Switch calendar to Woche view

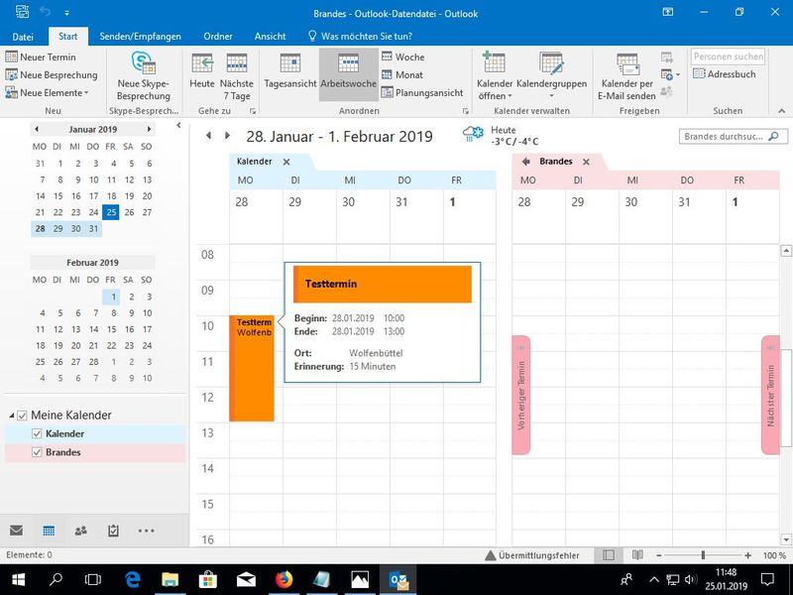403,57
